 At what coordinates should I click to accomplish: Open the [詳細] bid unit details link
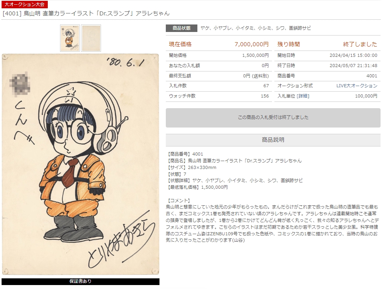click(303, 96)
